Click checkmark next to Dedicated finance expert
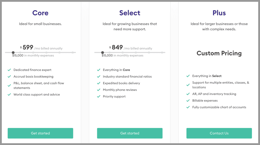This screenshot has height=145, width=260. click(x=9, y=70)
